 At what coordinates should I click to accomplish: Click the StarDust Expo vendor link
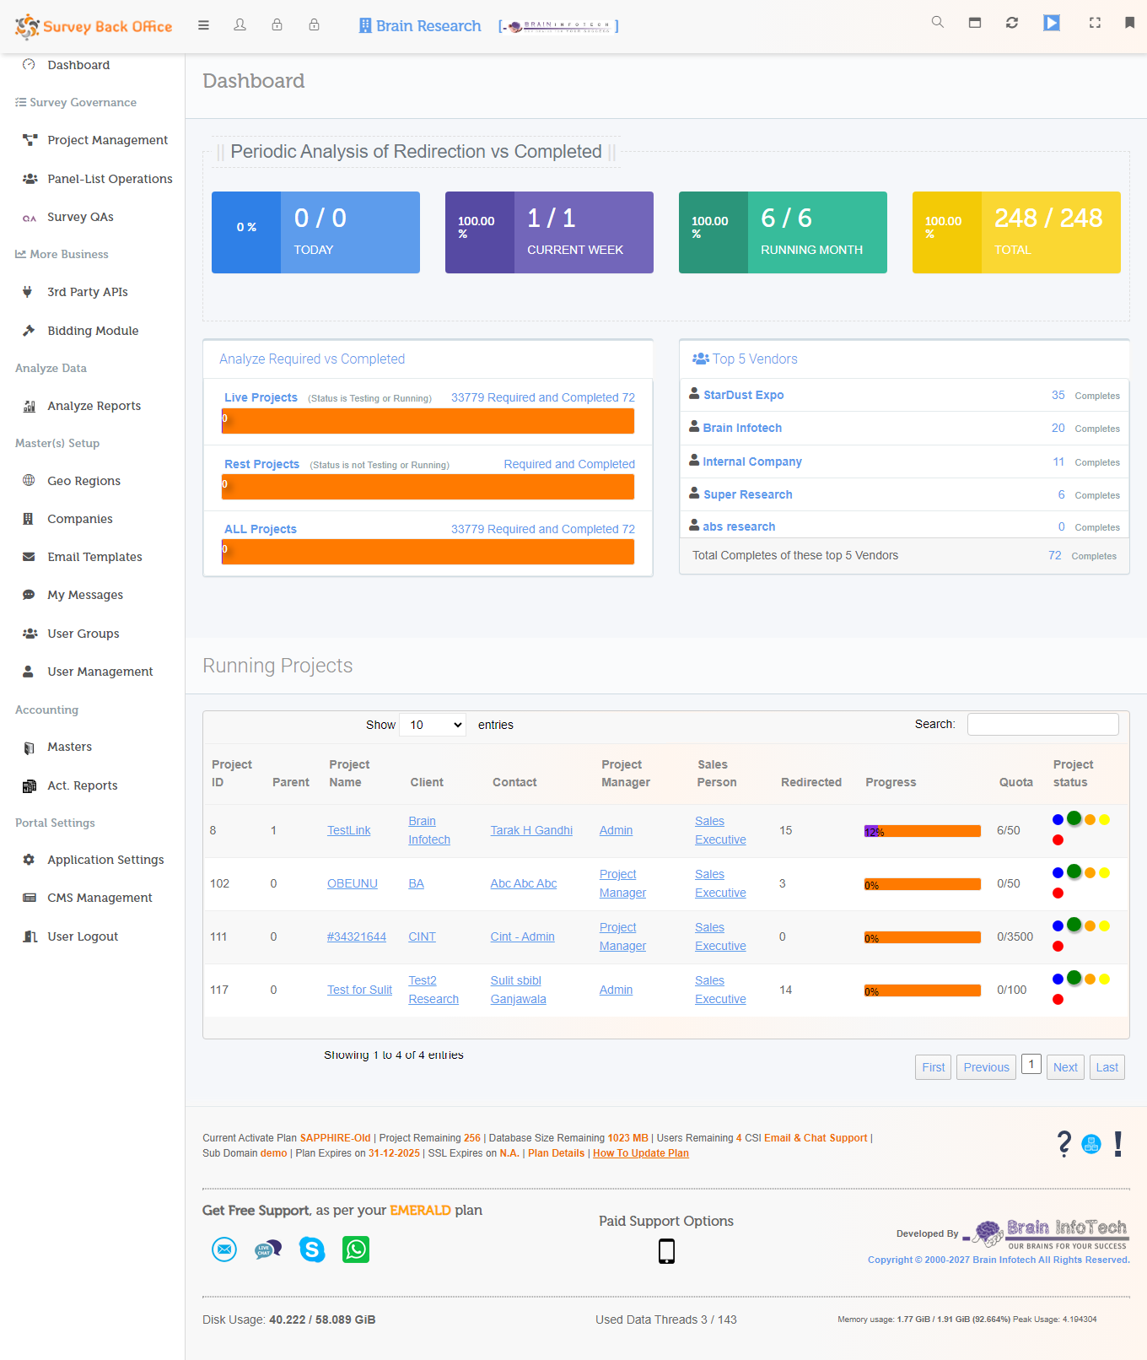tap(743, 395)
